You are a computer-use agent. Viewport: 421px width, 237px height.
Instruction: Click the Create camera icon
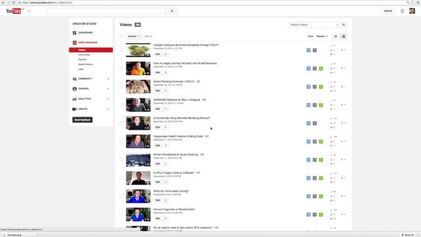(x=74, y=109)
